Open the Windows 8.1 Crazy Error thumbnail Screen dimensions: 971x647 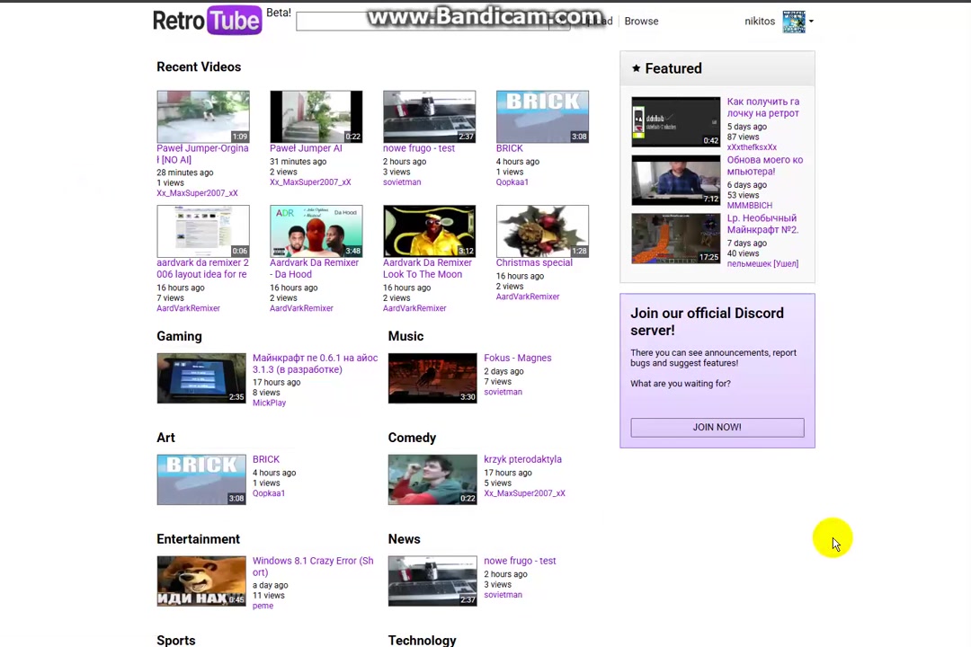coord(201,581)
